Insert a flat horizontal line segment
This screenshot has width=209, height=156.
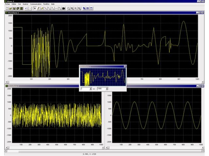56,8
